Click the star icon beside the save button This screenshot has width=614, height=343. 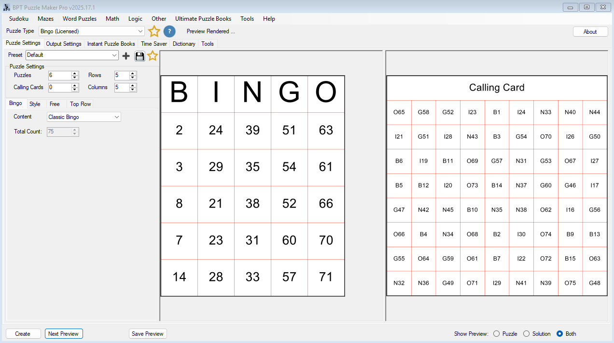(x=153, y=55)
